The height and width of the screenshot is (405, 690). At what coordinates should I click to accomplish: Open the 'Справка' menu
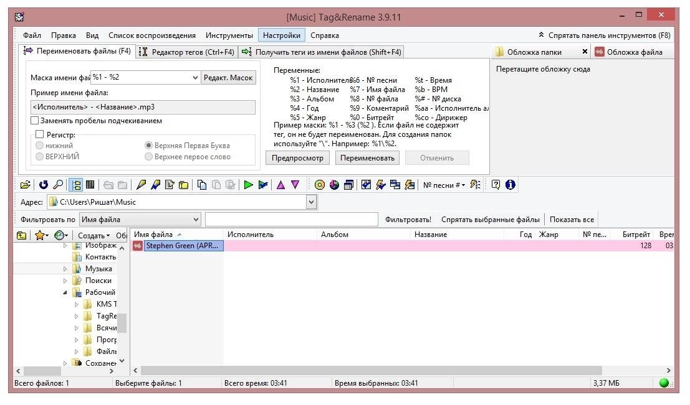coord(325,35)
